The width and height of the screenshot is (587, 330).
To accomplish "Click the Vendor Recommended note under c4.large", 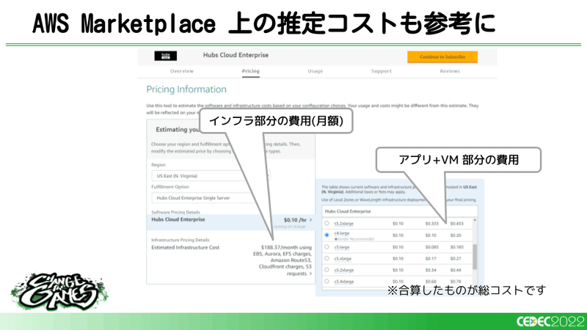I will coord(354,239).
